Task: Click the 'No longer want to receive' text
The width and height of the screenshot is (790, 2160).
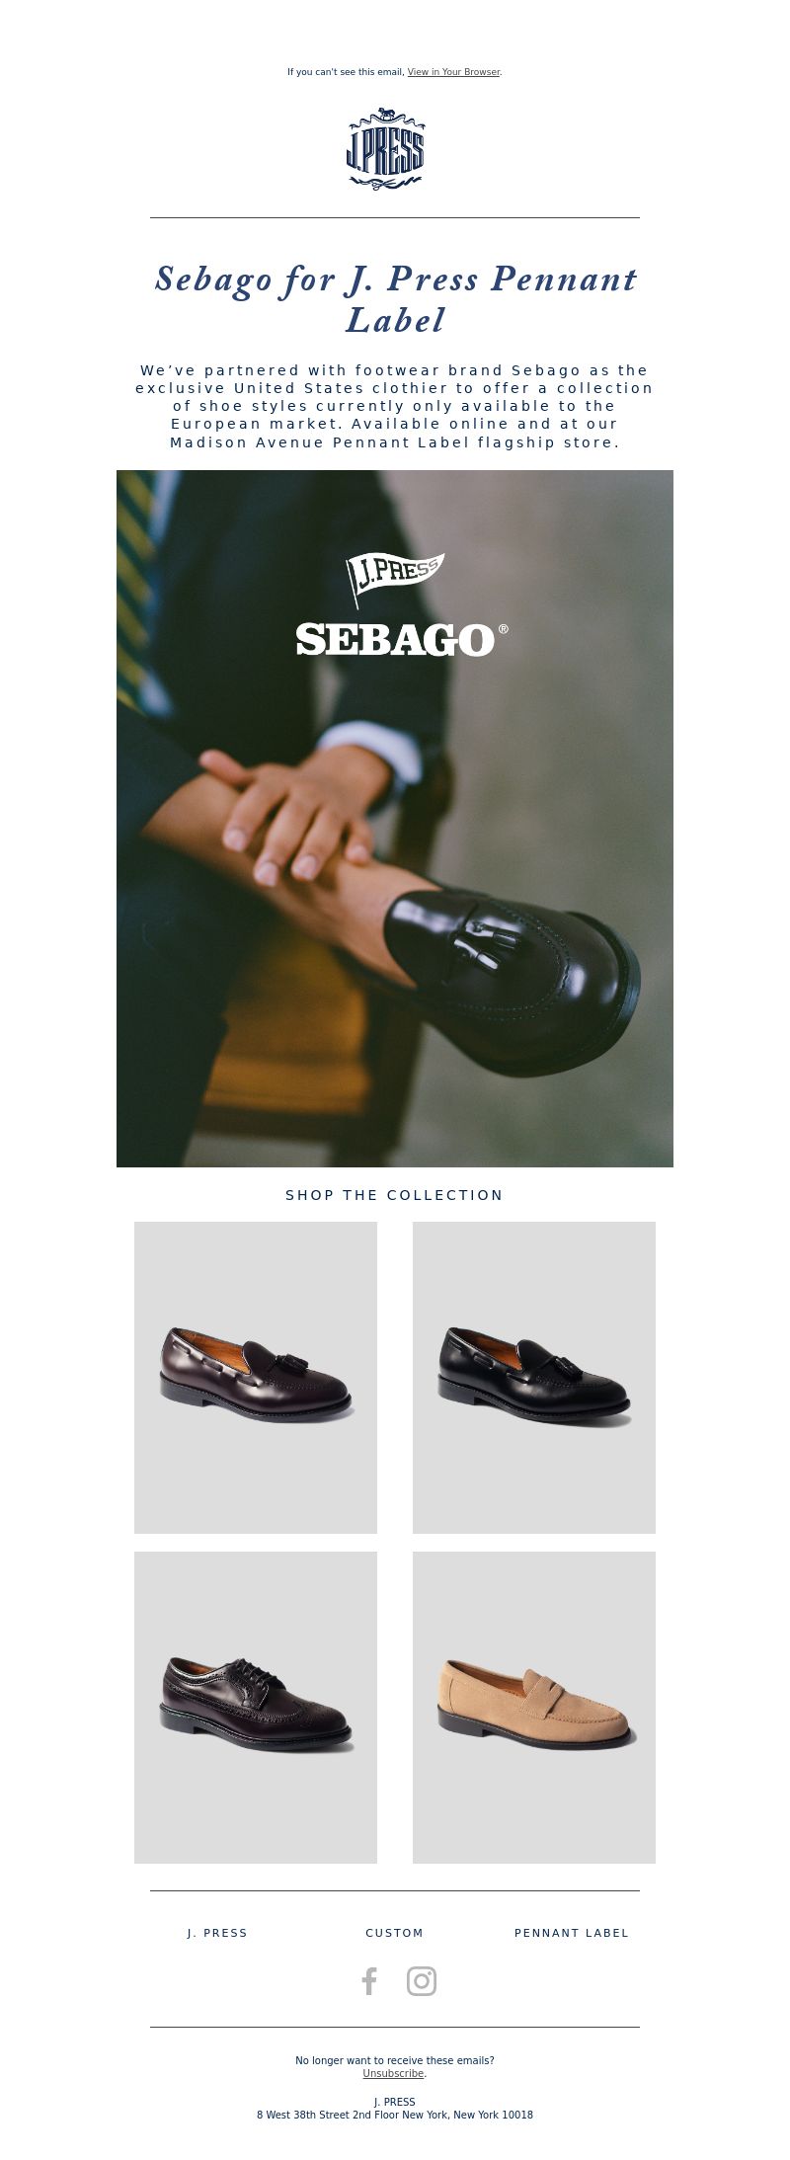Action: click(395, 2060)
